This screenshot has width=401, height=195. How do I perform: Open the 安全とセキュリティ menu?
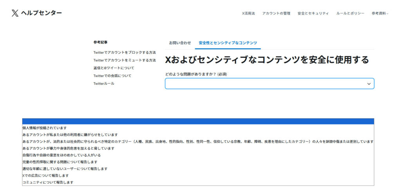[313, 13]
